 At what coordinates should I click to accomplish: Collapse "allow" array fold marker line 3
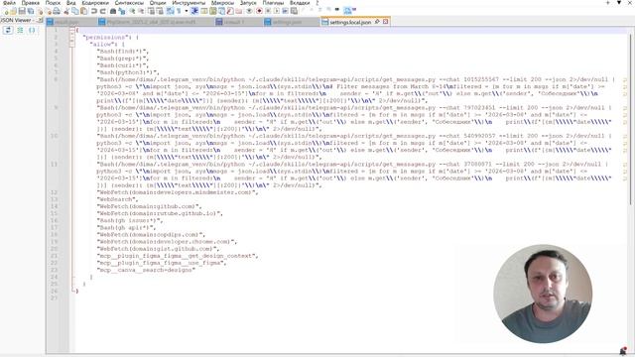(72, 44)
